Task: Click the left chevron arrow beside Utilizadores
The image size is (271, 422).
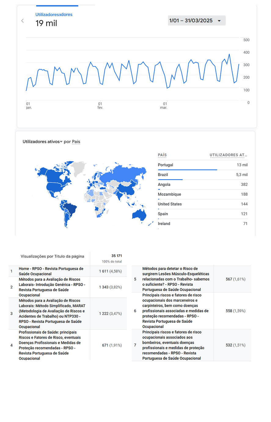Action: 22,21
